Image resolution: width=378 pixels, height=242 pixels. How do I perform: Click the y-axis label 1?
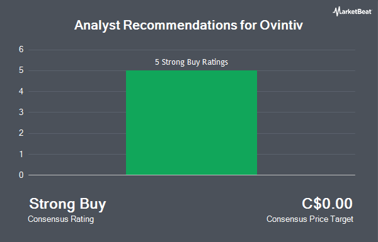(21, 154)
